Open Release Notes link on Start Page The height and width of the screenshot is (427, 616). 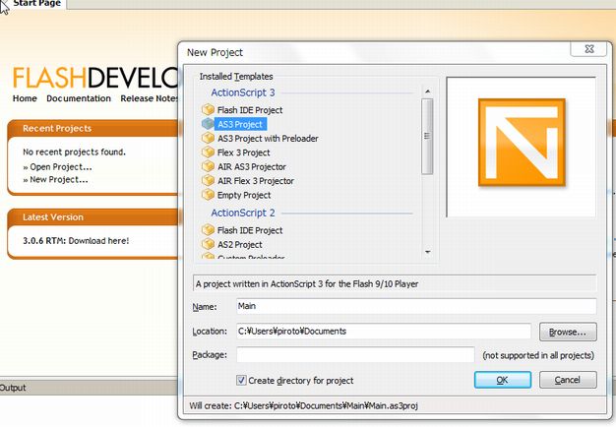click(x=150, y=98)
